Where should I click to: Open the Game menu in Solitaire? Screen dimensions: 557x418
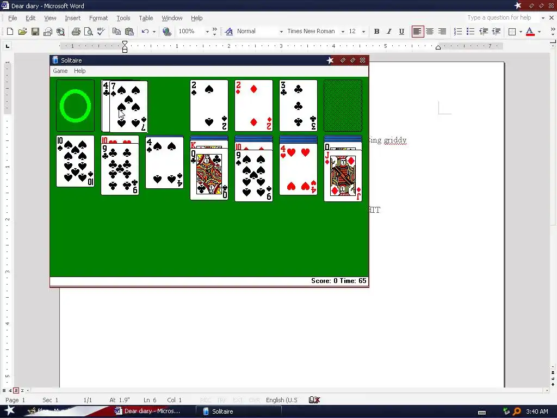click(x=60, y=71)
